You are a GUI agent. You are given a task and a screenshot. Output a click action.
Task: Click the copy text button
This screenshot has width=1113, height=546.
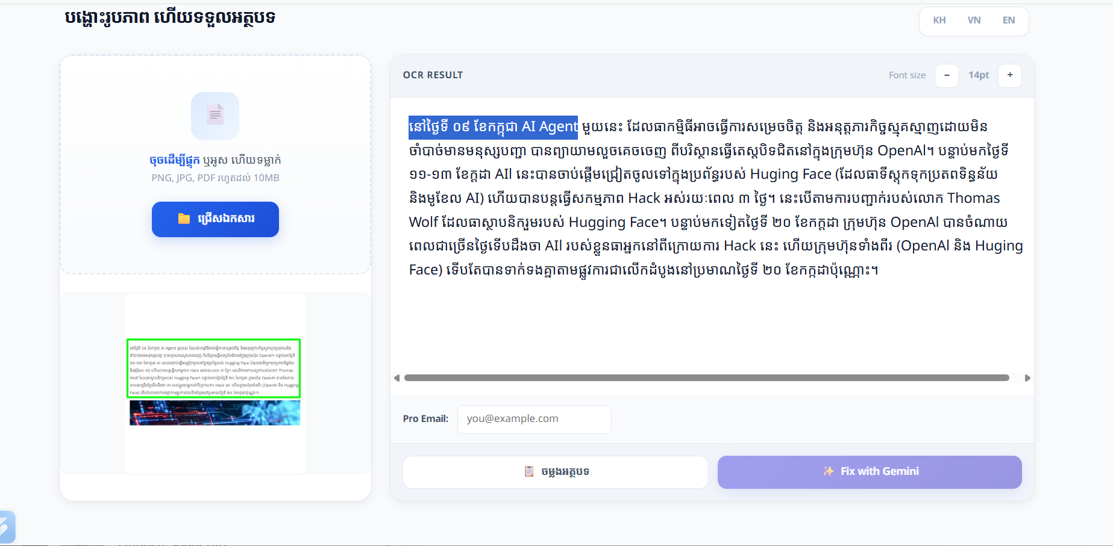click(556, 471)
